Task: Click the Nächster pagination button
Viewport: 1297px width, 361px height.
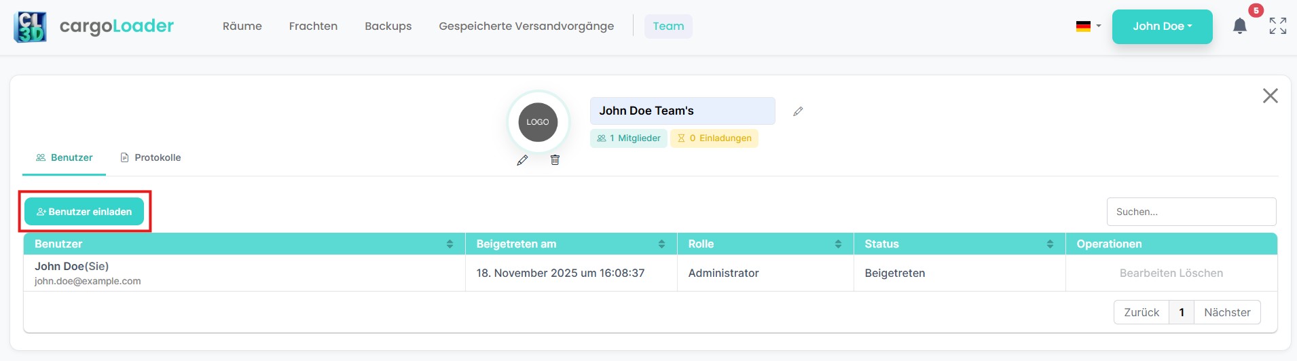Action: click(1226, 312)
